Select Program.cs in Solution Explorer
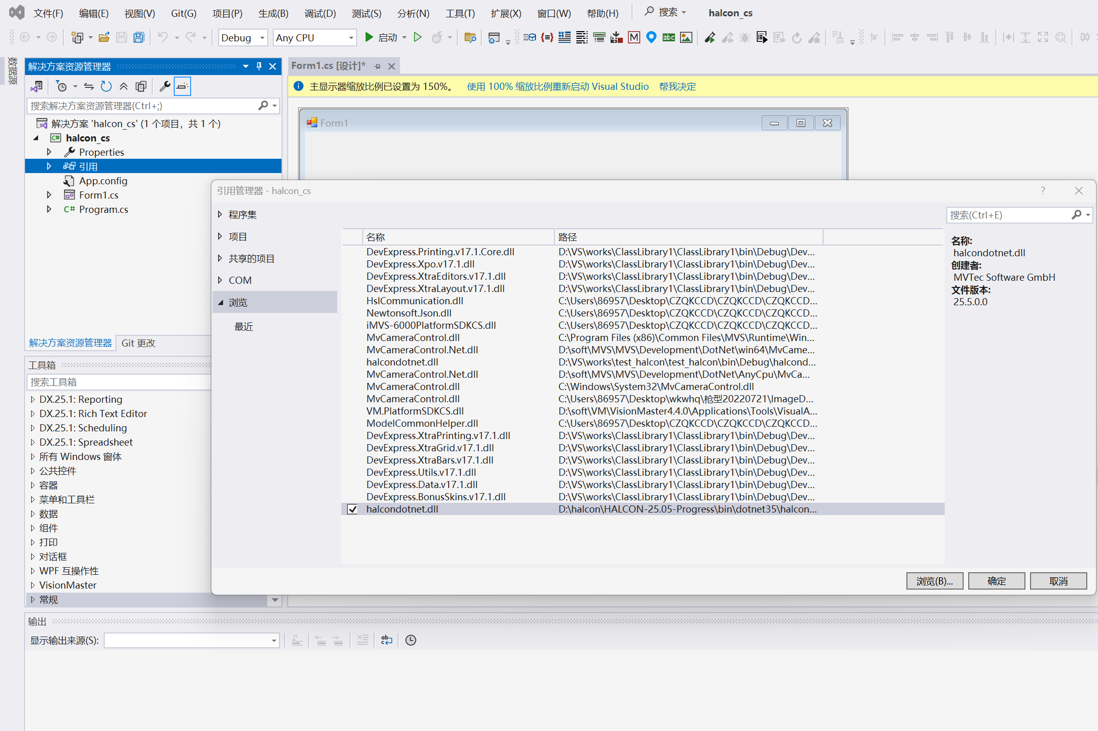Screen dimensions: 1098x731 (103, 209)
